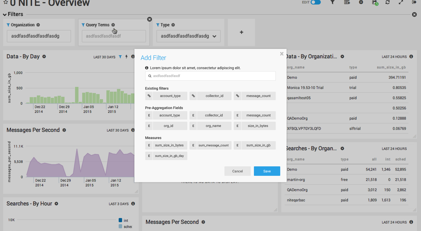Open dashboard filters via top funnel icon
Image resolution: width=421 pixels, height=231 pixels.
point(333,2)
